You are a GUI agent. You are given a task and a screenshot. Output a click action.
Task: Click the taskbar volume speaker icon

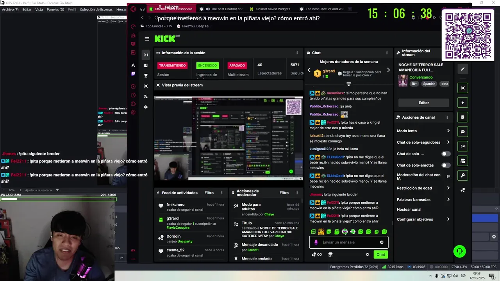coord(455,276)
